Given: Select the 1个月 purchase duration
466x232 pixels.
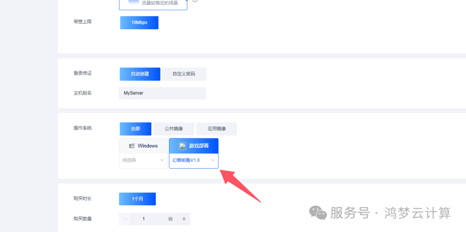Looking at the screenshot, I should tap(137, 199).
